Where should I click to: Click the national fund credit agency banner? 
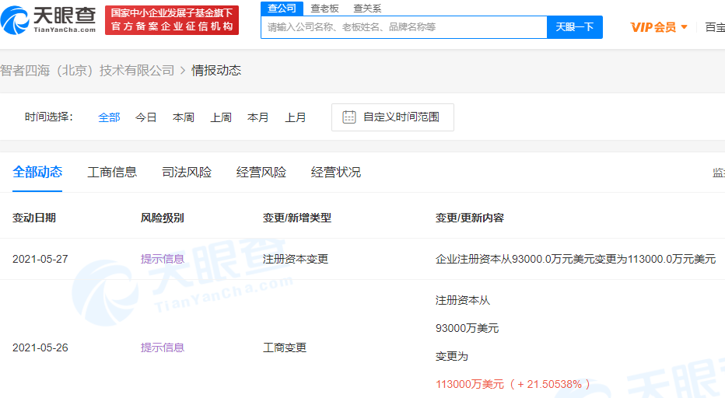pyautogui.click(x=172, y=19)
